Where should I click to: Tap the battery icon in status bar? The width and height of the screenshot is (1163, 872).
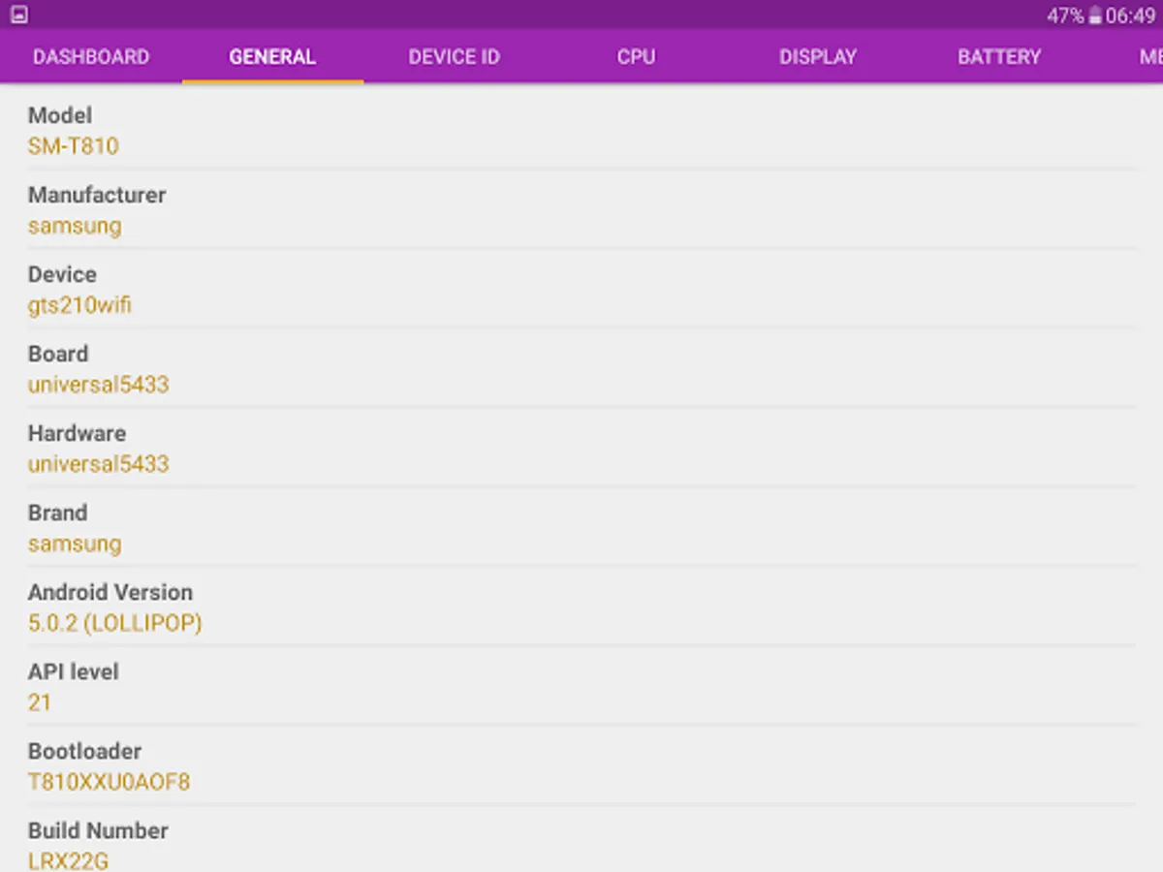click(1095, 16)
